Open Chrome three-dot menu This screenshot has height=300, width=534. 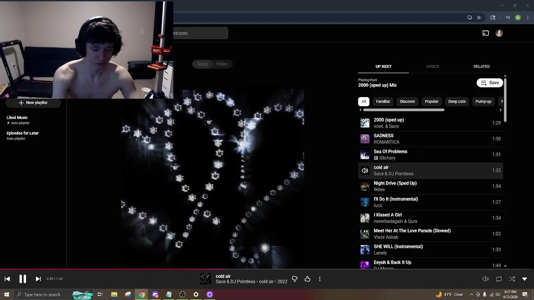(528, 17)
